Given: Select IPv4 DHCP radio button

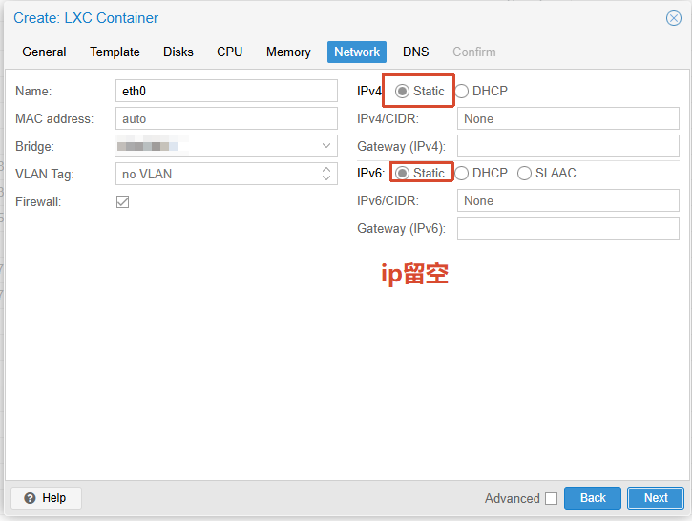Looking at the screenshot, I should tap(461, 91).
